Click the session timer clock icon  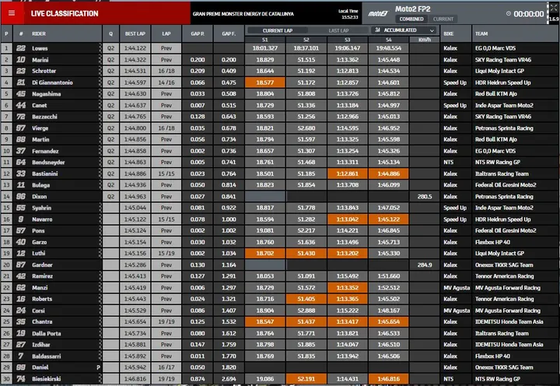click(508, 13)
